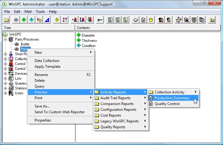Click the blue triangle toolbar icon

pyautogui.click(x=47, y=20)
